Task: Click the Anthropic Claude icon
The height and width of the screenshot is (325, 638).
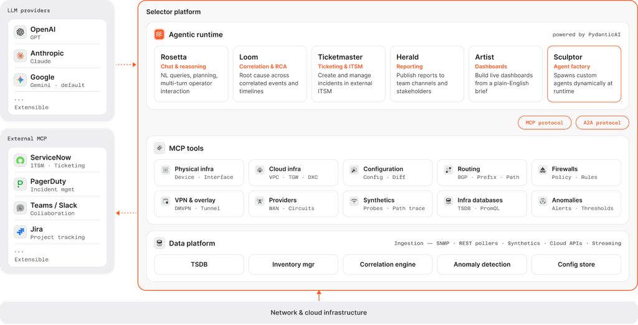Action: pos(21,56)
